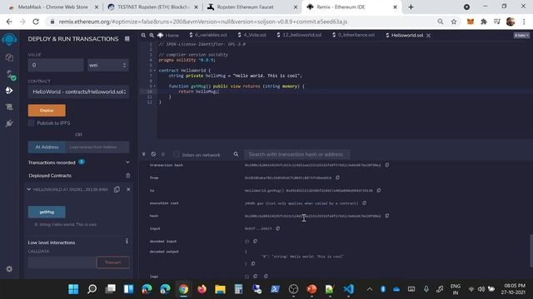533x299 pixels.
Task: Bookmark this page star icon
Action: click(454, 22)
